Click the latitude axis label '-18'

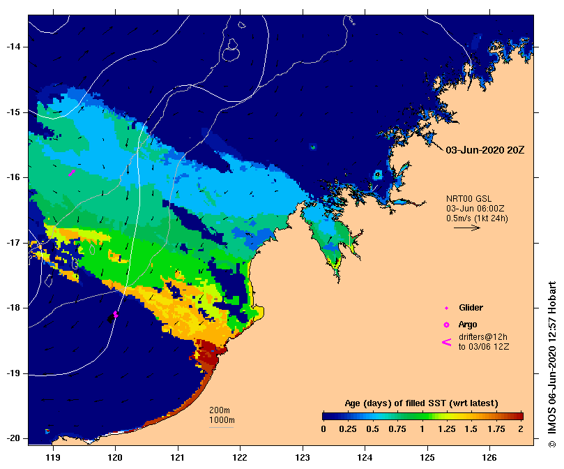[x=14, y=308]
